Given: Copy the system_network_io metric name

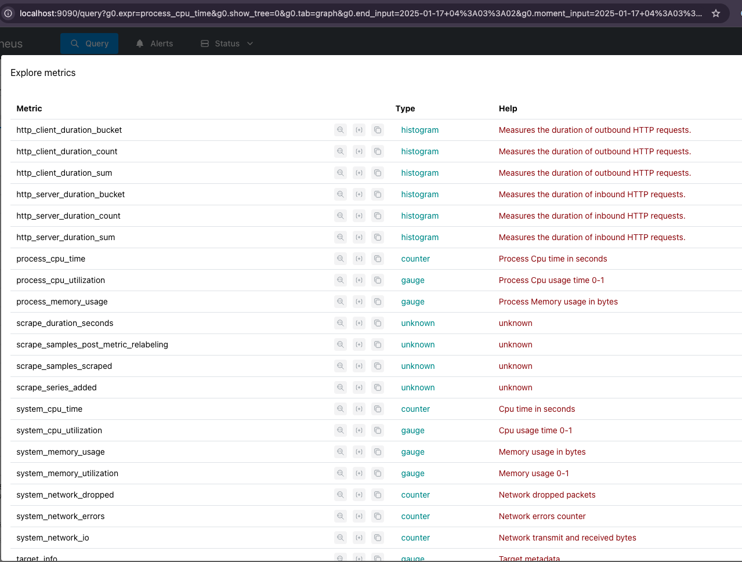Looking at the screenshot, I should point(378,538).
